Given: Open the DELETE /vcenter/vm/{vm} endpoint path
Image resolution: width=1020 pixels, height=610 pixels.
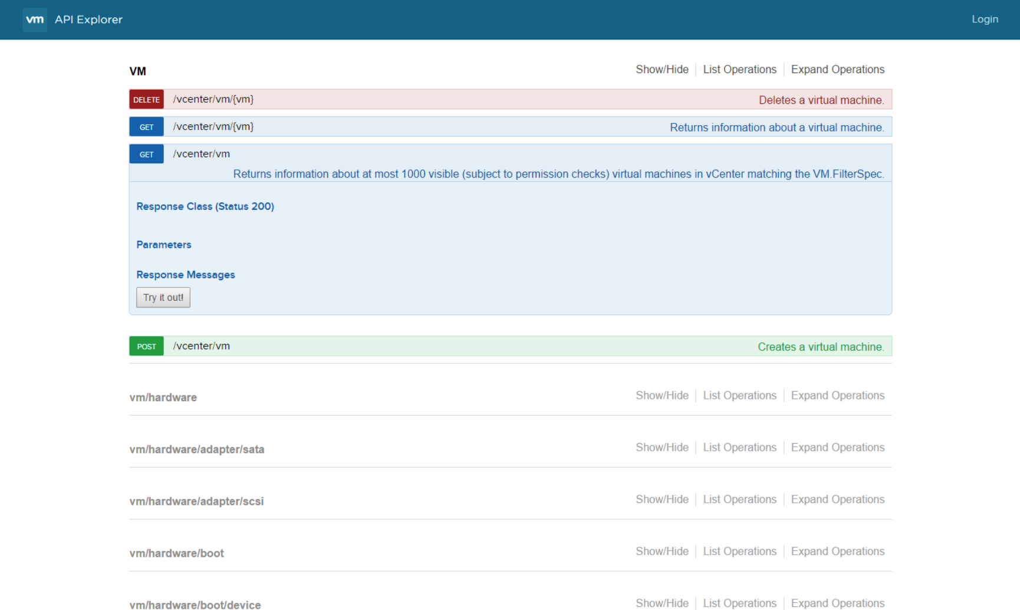Looking at the screenshot, I should tap(213, 99).
